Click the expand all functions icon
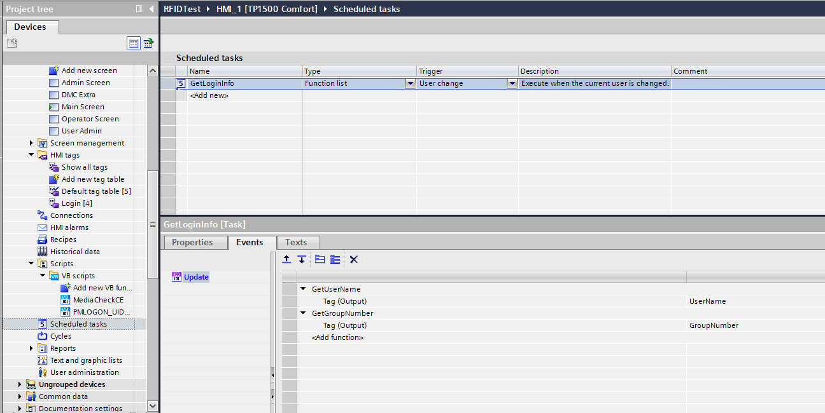Viewport: 825px width, 413px height. click(320, 259)
